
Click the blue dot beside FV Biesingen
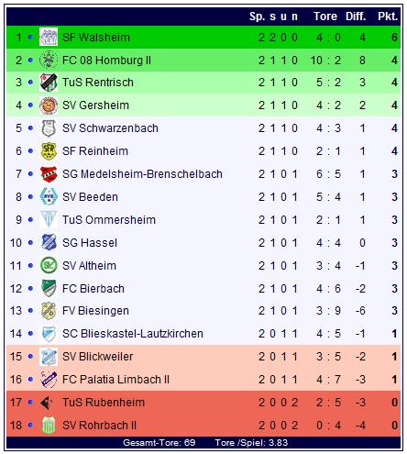[x=30, y=311]
